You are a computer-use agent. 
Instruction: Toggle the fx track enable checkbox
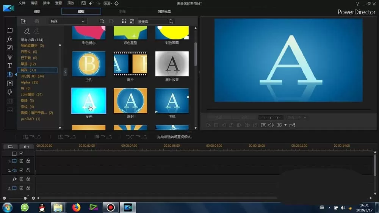[21, 179]
